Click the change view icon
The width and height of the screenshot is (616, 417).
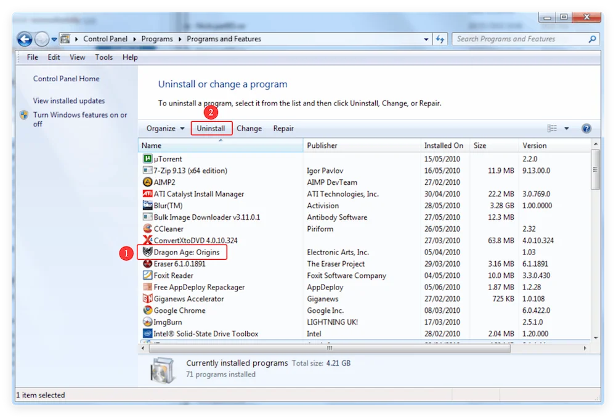click(x=552, y=128)
